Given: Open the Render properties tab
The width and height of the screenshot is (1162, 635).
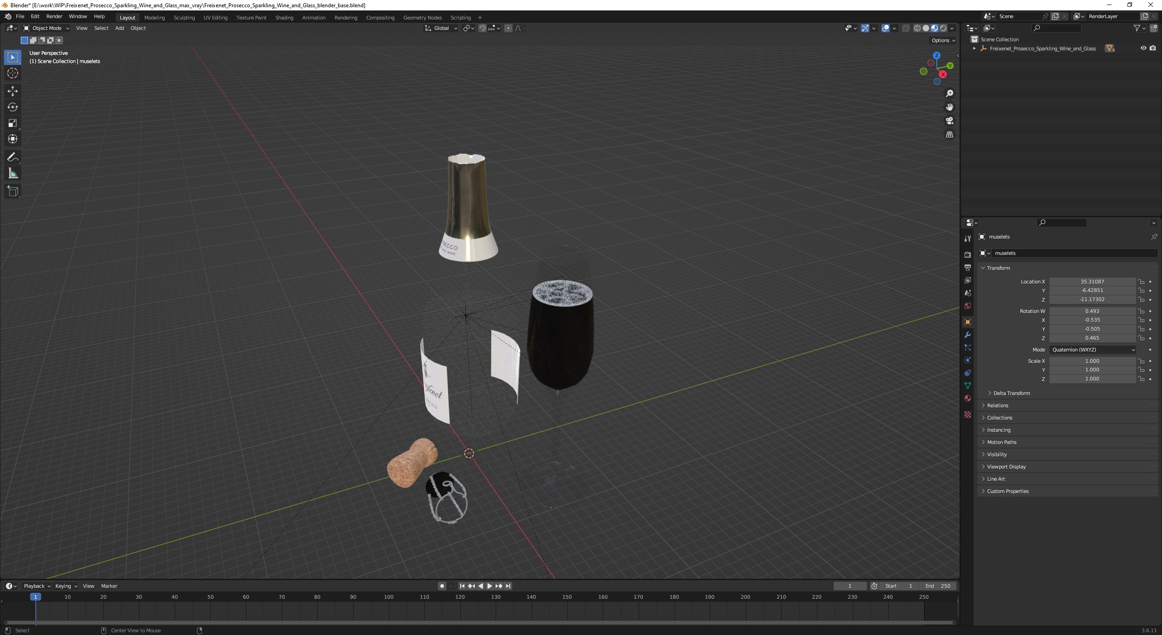Looking at the screenshot, I should pyautogui.click(x=968, y=254).
